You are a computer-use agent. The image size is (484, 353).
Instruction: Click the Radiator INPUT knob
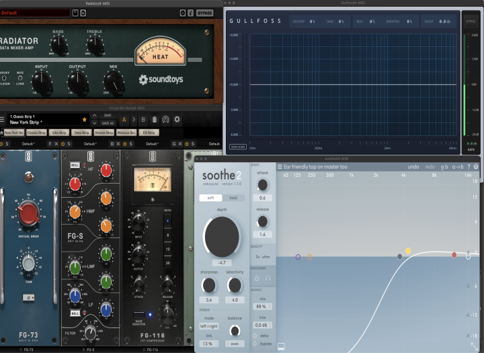[x=42, y=82]
